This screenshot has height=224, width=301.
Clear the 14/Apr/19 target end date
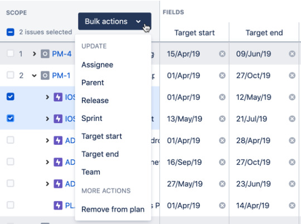coord(292,206)
